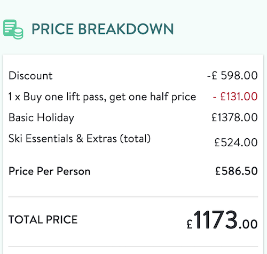This screenshot has width=267, height=254.
Task: Click the price breakdown receipt and coins icon
Action: [x=13, y=29]
